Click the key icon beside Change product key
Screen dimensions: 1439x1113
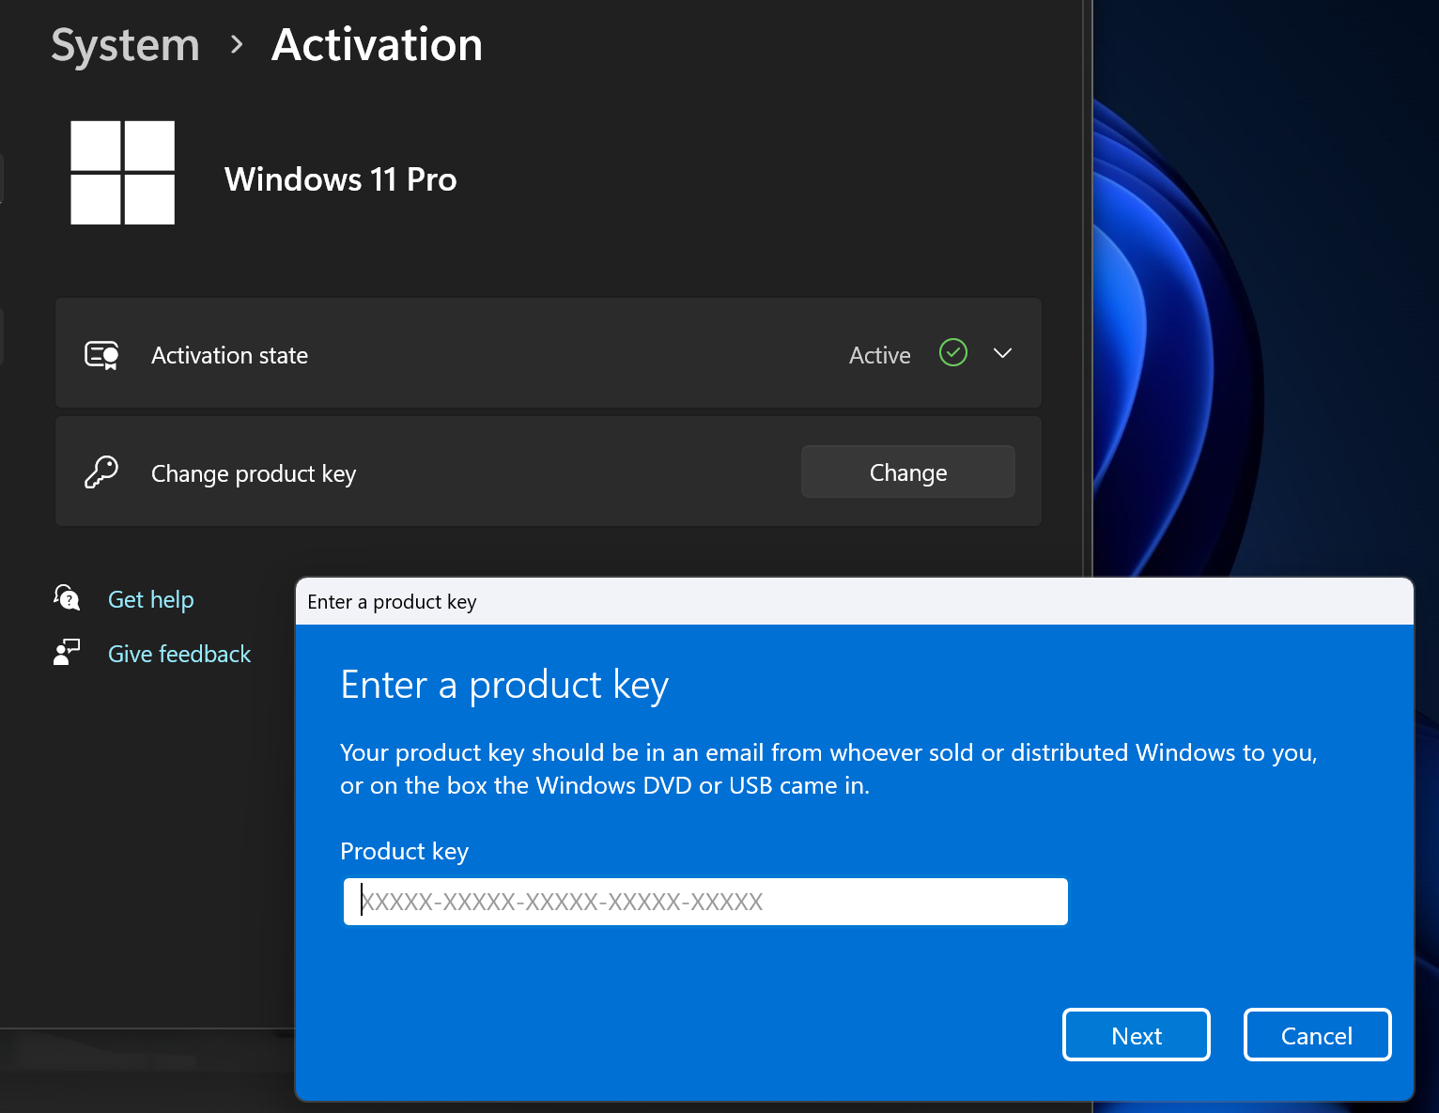(x=102, y=471)
